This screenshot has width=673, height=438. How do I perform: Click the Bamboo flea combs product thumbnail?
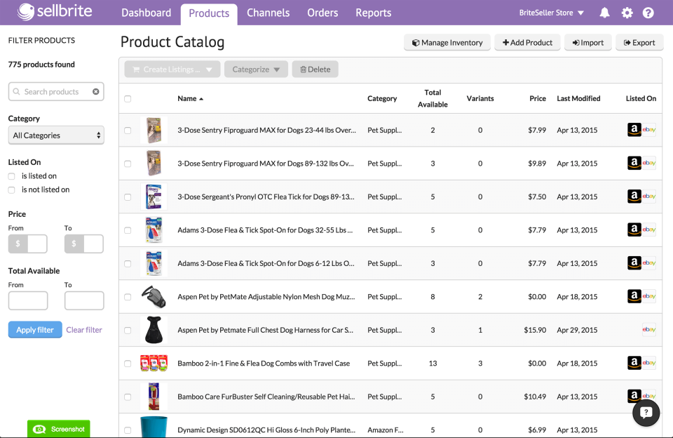(154, 363)
